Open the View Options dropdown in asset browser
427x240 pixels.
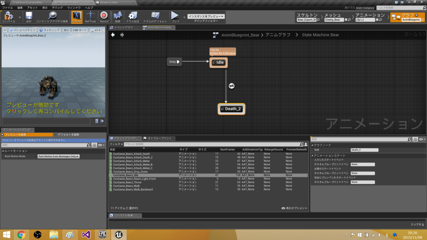click(x=294, y=208)
